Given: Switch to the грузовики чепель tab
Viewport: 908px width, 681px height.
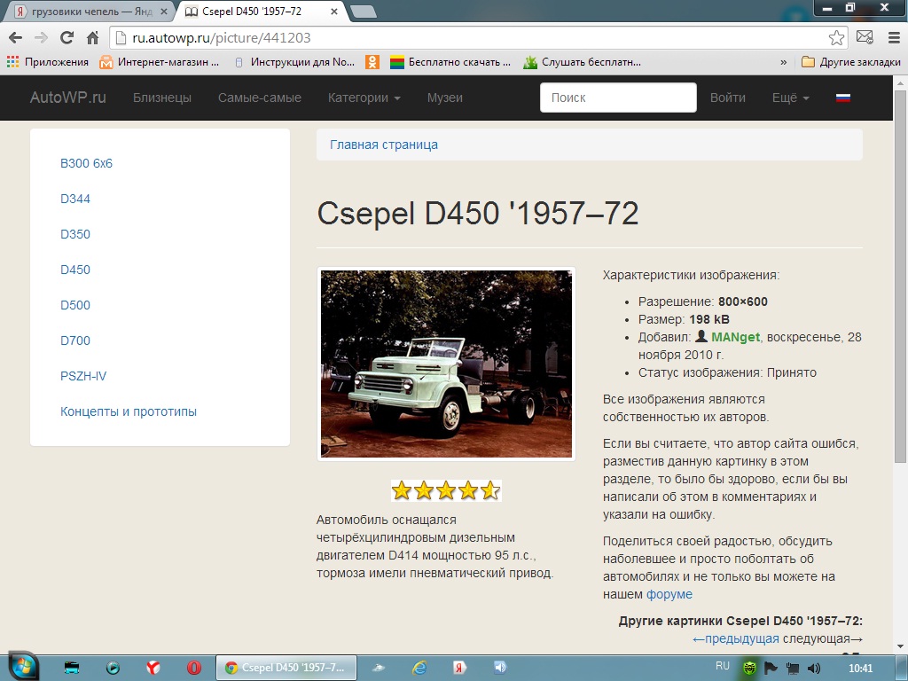Looking at the screenshot, I should 84,12.
